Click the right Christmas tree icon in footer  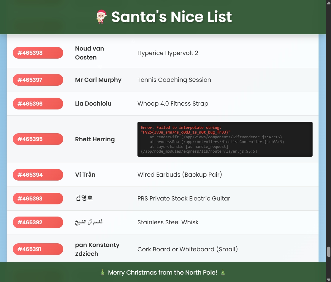[223, 272]
